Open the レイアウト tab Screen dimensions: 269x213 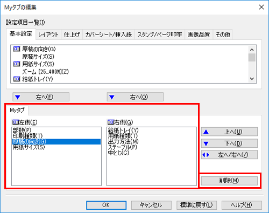pyautogui.click(x=48, y=35)
